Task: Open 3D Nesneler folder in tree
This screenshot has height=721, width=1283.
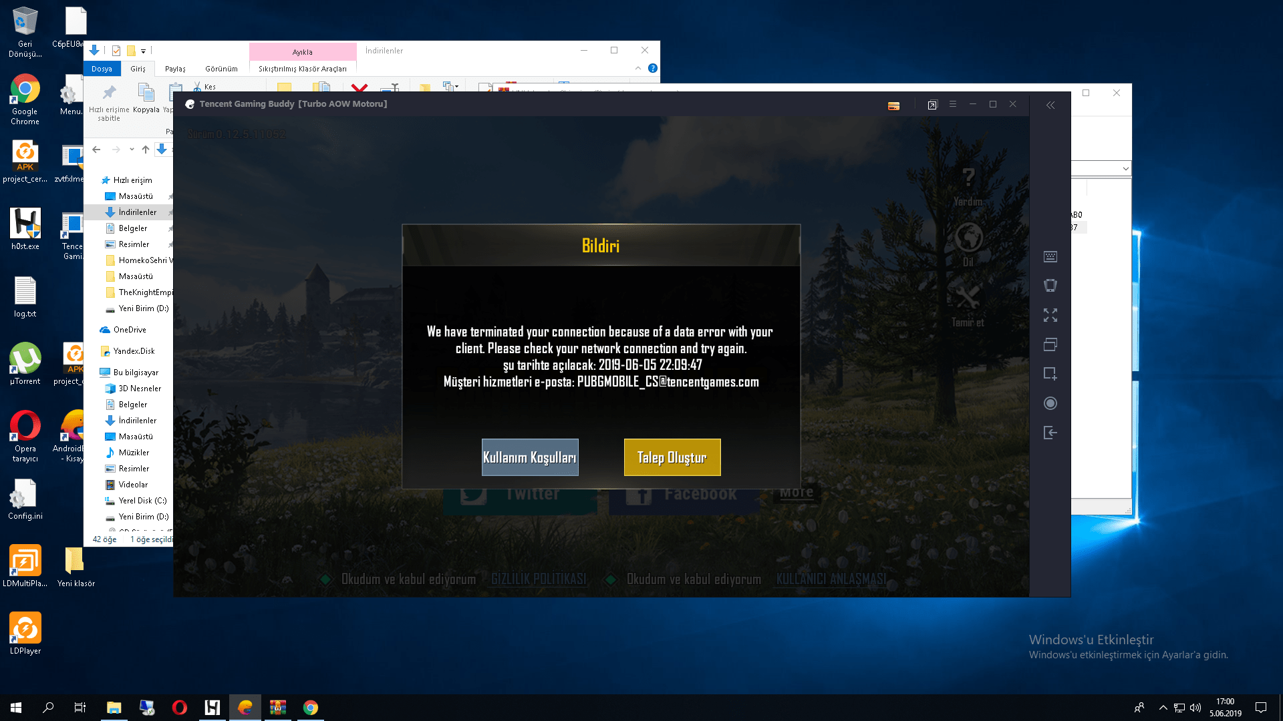Action: (134, 389)
